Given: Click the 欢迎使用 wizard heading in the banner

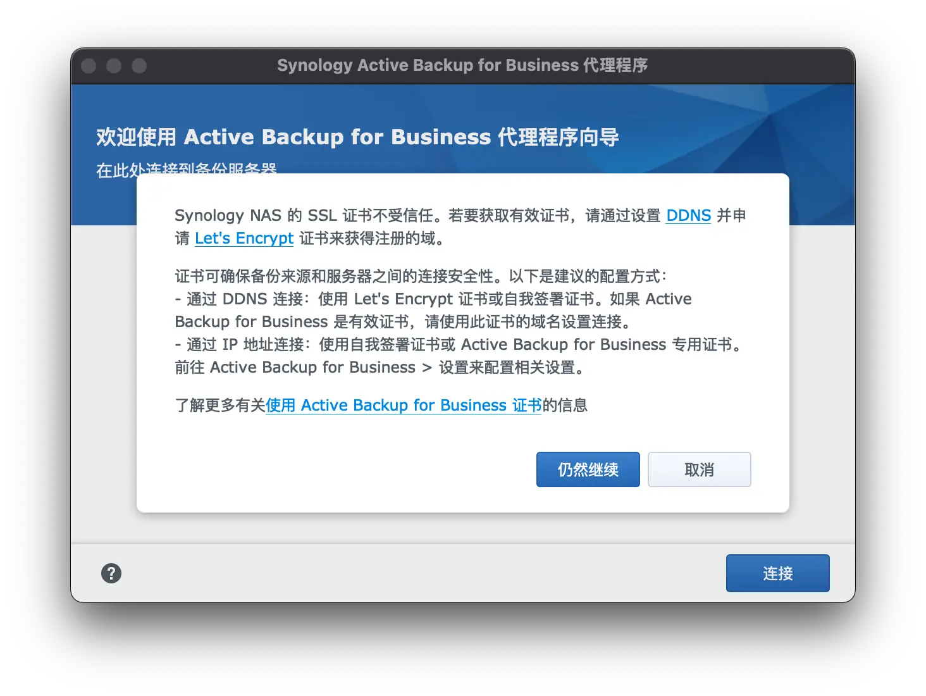Looking at the screenshot, I should pos(357,137).
